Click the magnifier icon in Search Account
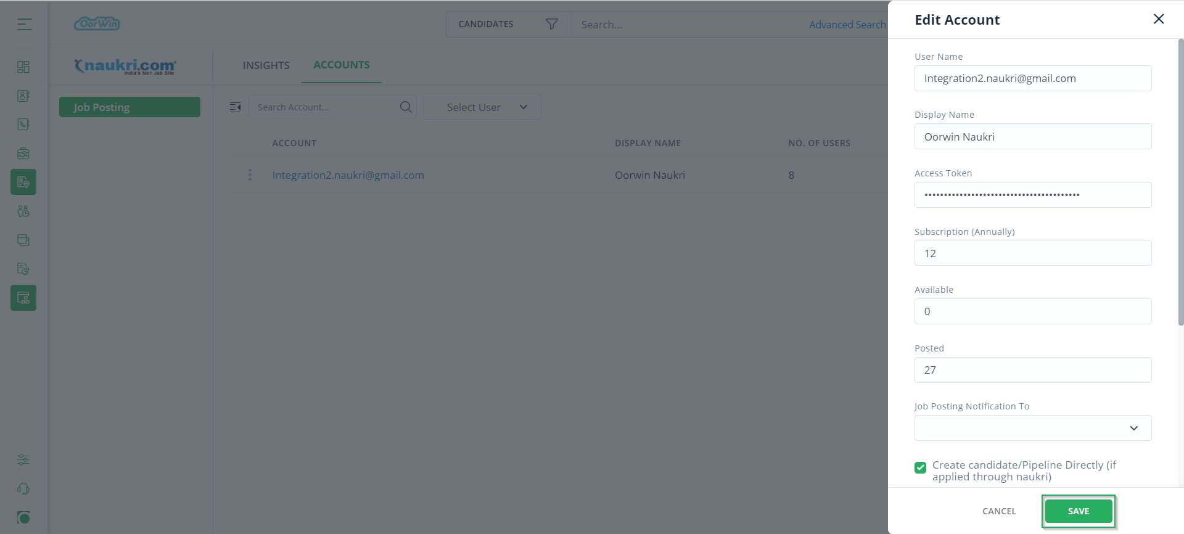 point(406,107)
